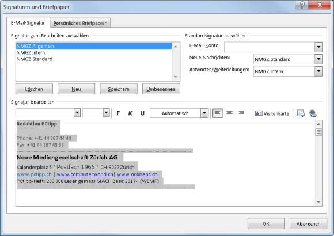Open the help question mark button

pyautogui.click(x=302, y=5)
